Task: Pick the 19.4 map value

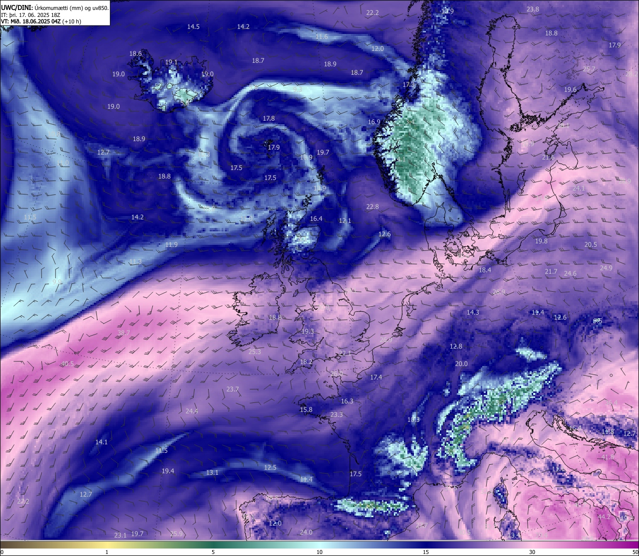Action: coord(168,471)
